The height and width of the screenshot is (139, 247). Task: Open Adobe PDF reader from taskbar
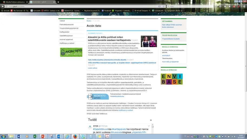[x=107, y=137]
